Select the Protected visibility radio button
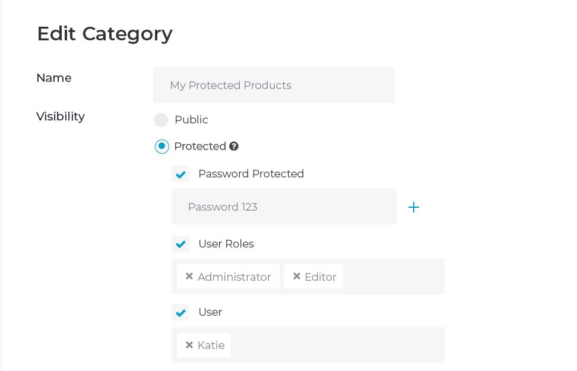The width and height of the screenshot is (577, 371). [161, 147]
